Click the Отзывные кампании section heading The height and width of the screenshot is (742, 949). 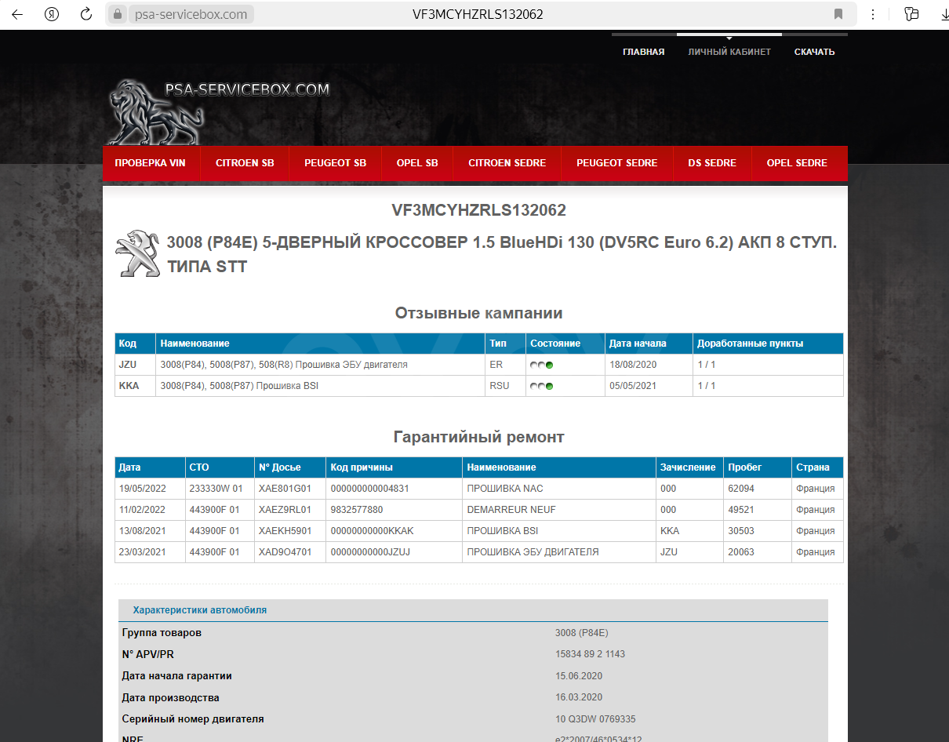click(478, 313)
